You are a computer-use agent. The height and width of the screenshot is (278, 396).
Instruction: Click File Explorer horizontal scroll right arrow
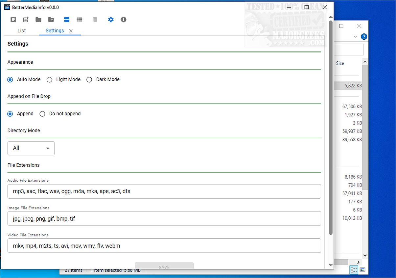pyautogui.click(x=359, y=262)
